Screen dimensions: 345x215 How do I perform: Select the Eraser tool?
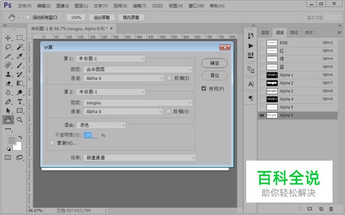8,83
